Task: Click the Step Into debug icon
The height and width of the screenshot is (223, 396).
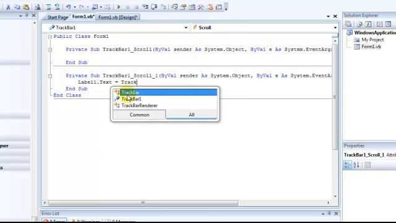Action: click(145, 7)
